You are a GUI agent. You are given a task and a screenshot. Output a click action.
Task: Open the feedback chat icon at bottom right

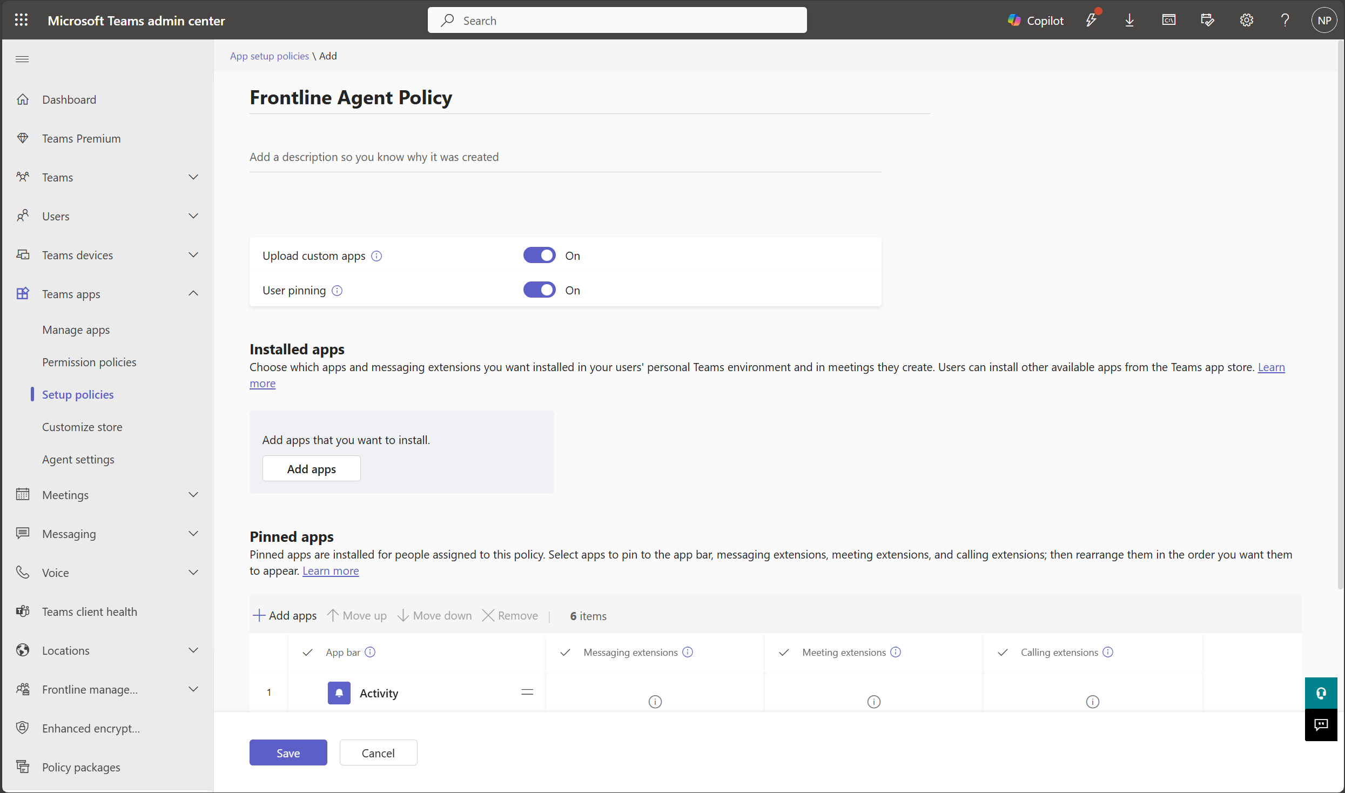[x=1321, y=724]
